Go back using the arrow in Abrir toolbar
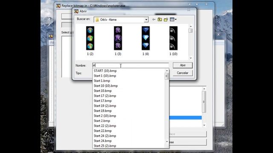Viewport: 273px width, 153px height. 154,20
